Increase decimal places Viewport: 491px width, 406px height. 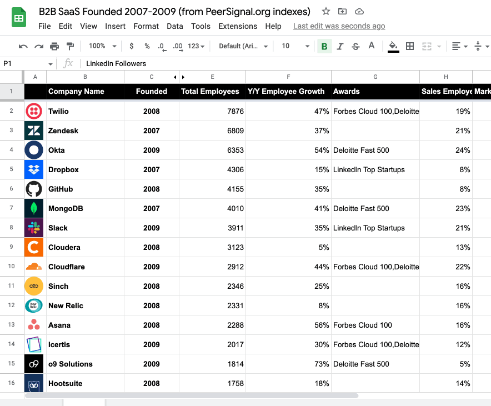click(x=178, y=47)
